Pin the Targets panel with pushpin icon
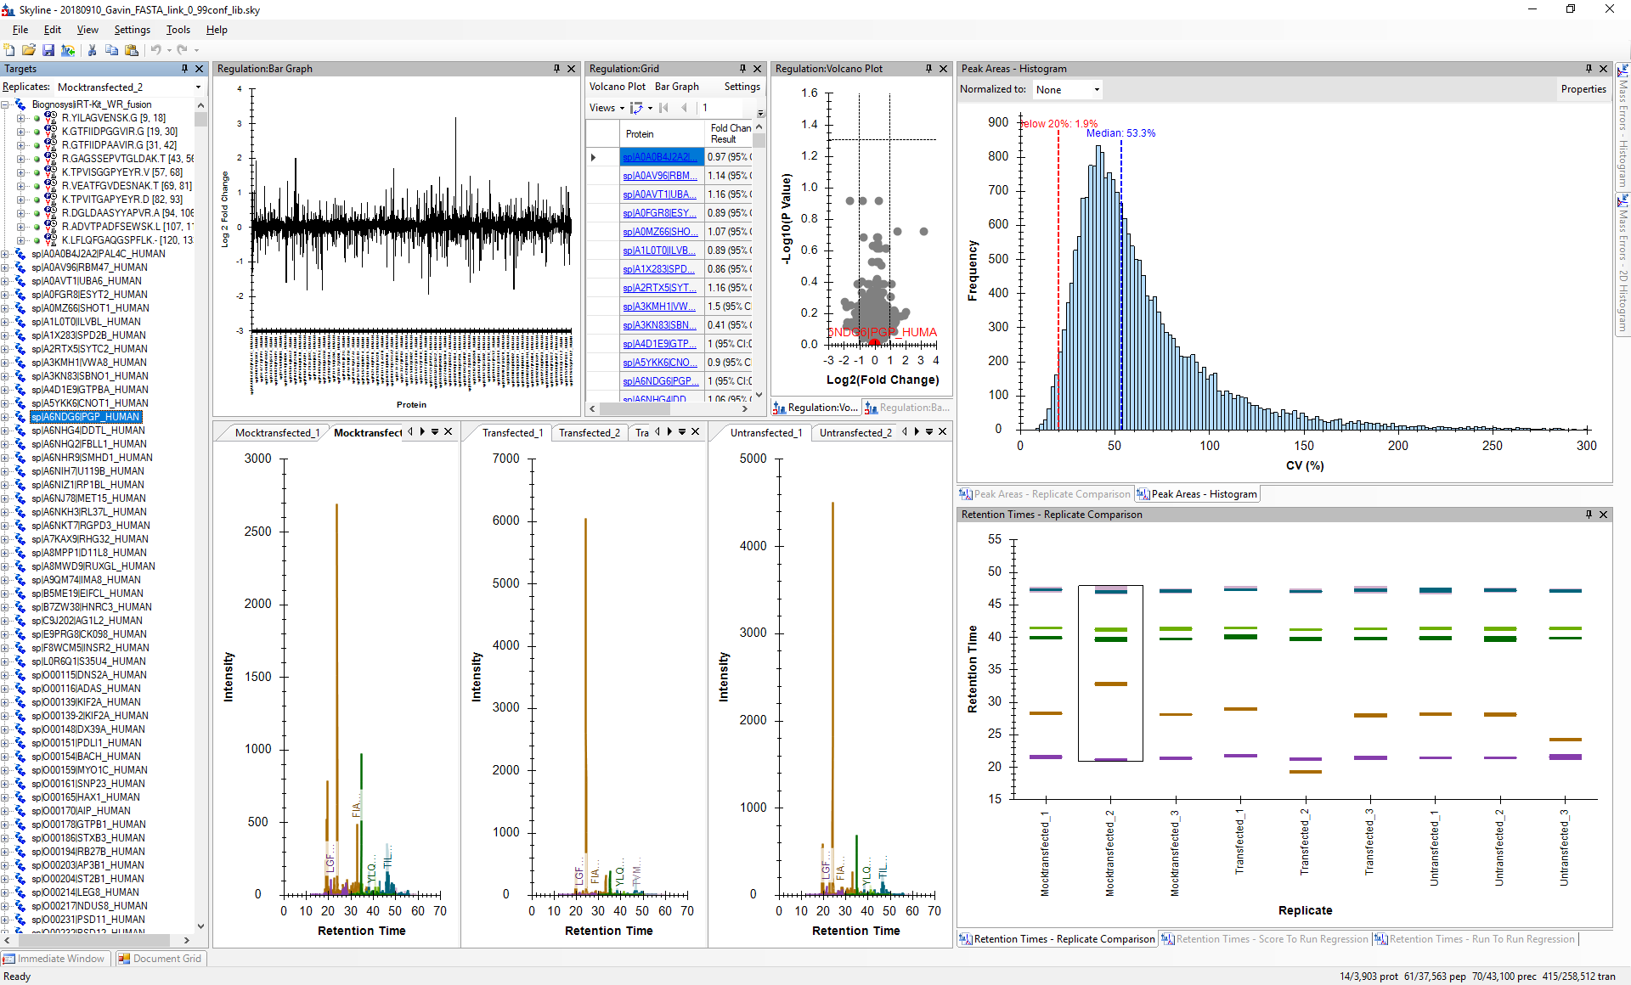 [x=184, y=69]
